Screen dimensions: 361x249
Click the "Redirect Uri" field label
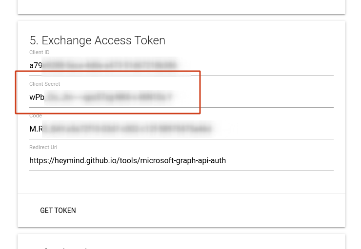click(x=43, y=148)
